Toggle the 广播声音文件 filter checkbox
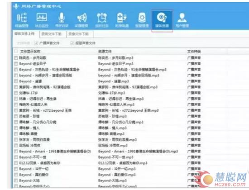The width and height of the screenshot is (249, 190). point(37,43)
